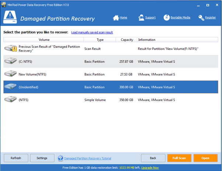Click the drive icon for New Volume(NTFS)

10,74
